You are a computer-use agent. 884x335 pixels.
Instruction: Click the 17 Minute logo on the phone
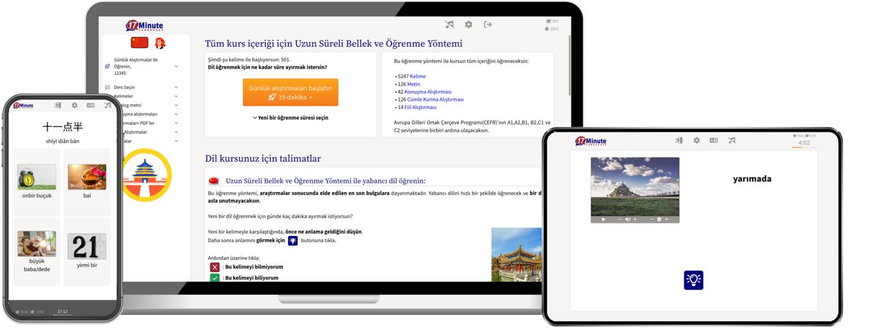click(23, 105)
